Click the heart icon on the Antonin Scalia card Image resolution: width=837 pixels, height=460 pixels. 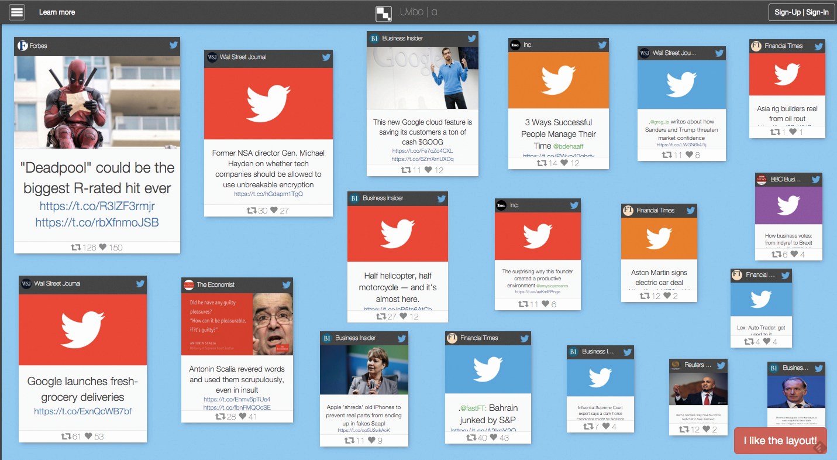tap(243, 417)
